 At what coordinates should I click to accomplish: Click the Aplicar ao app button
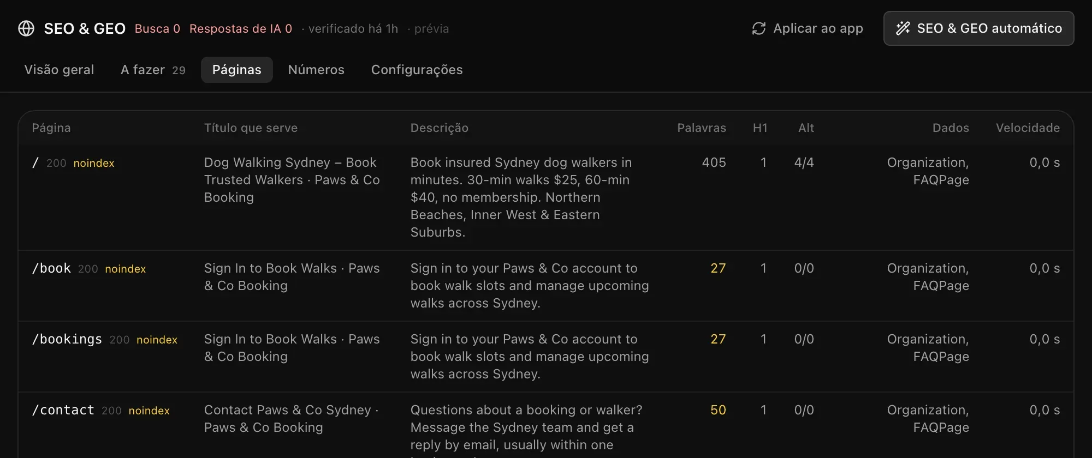[x=808, y=28]
